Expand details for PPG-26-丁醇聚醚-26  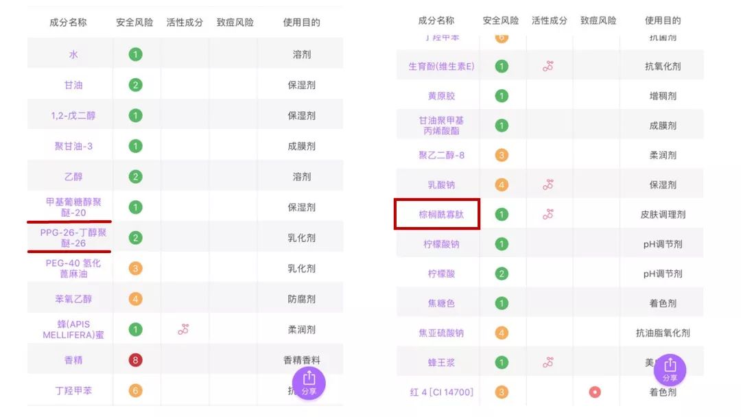[73, 237]
